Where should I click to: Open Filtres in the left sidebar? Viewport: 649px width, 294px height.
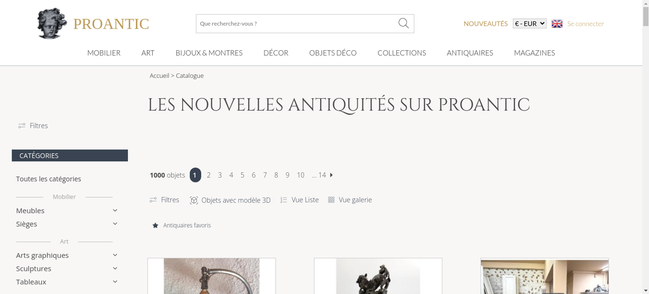click(33, 126)
